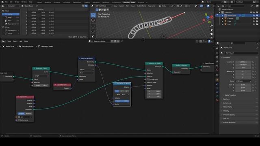260x146 pixels.
Task: Switch to the Layout workspace tab
Action: [x=39, y=2]
